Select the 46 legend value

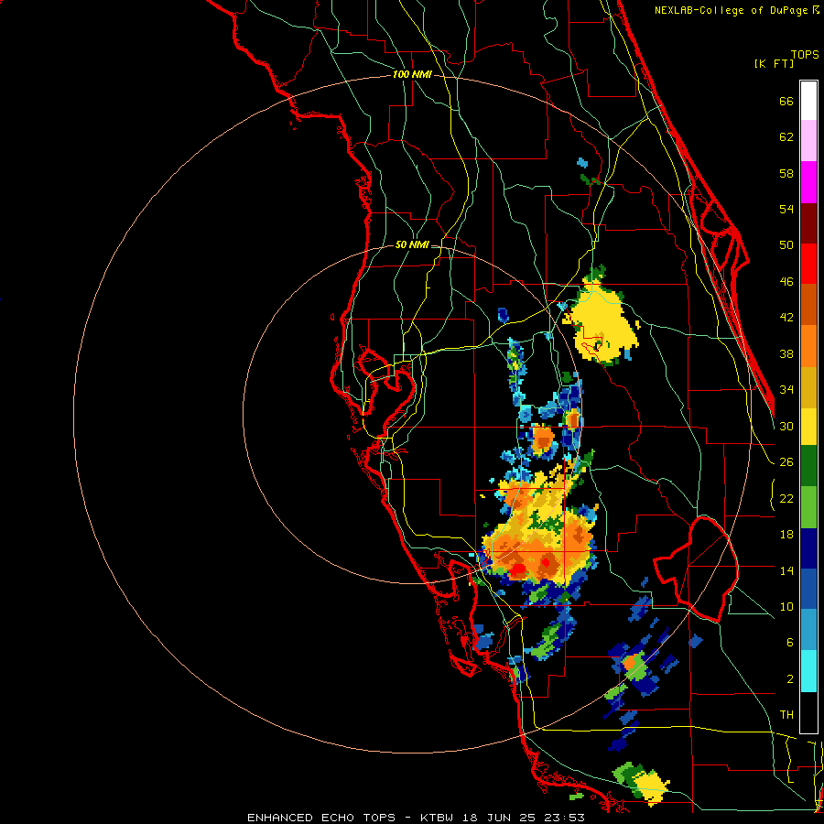(x=786, y=282)
